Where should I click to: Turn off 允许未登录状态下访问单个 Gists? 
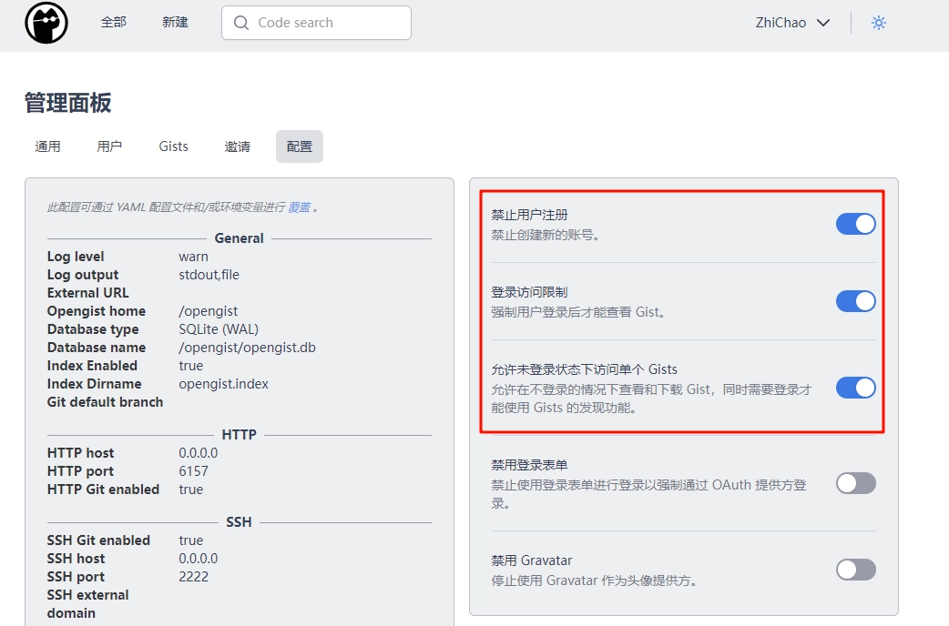click(x=855, y=388)
